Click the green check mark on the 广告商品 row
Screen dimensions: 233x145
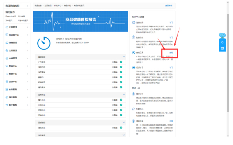coord(121,62)
